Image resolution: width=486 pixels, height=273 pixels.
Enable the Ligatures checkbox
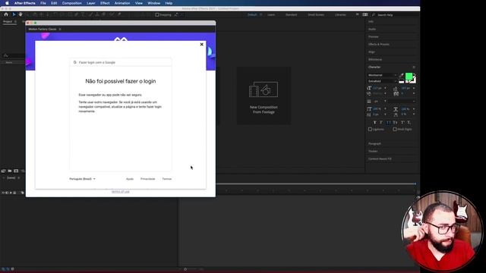[370, 130]
